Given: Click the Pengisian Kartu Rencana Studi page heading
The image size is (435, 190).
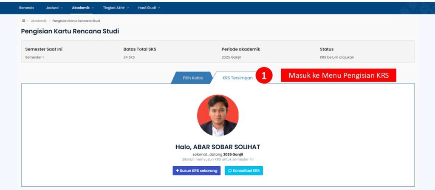Looking at the screenshot, I should point(70,31).
